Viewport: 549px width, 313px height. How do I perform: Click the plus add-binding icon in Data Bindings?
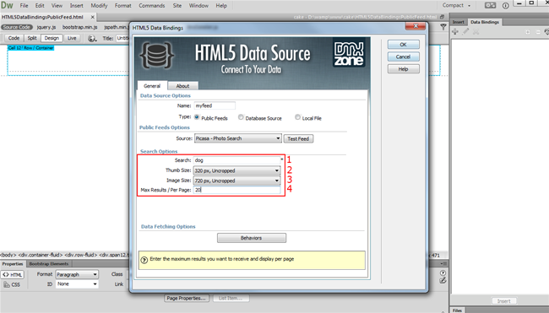455,32
